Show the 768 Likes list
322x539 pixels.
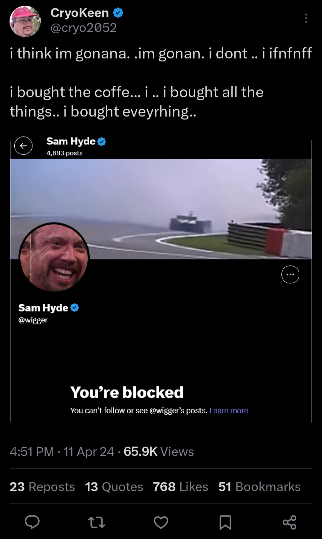coord(180,487)
